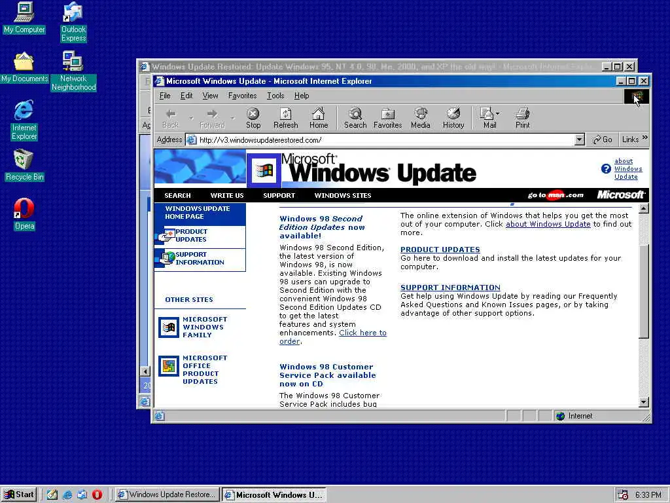Viewport: 670px width, 503px height.
Task: Select the My Computer desktop icon
Action: click(24, 18)
